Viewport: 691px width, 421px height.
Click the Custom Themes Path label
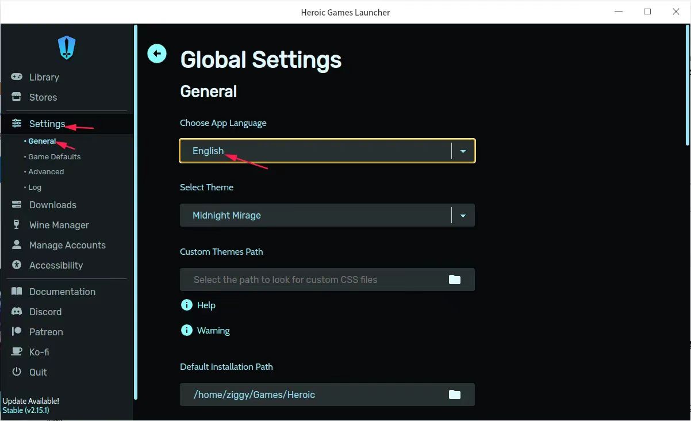(221, 251)
